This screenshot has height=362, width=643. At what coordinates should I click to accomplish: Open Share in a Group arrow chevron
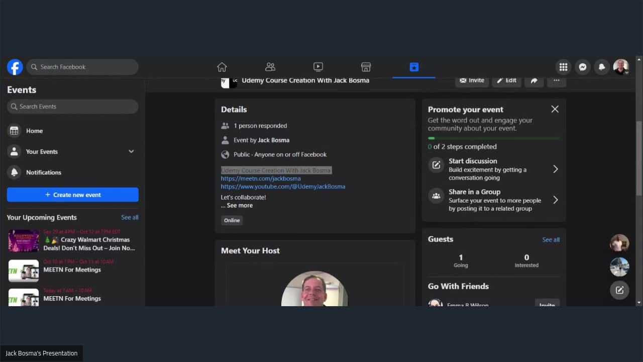pyautogui.click(x=555, y=200)
